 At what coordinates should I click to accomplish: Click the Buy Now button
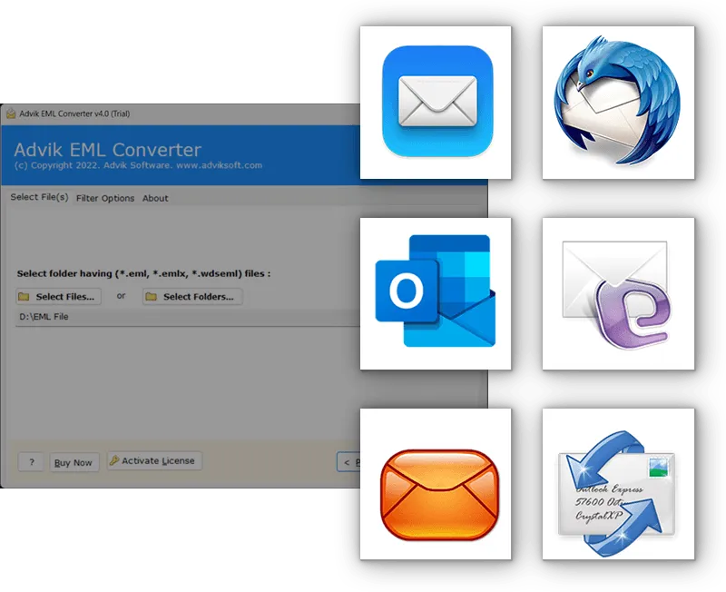(74, 462)
